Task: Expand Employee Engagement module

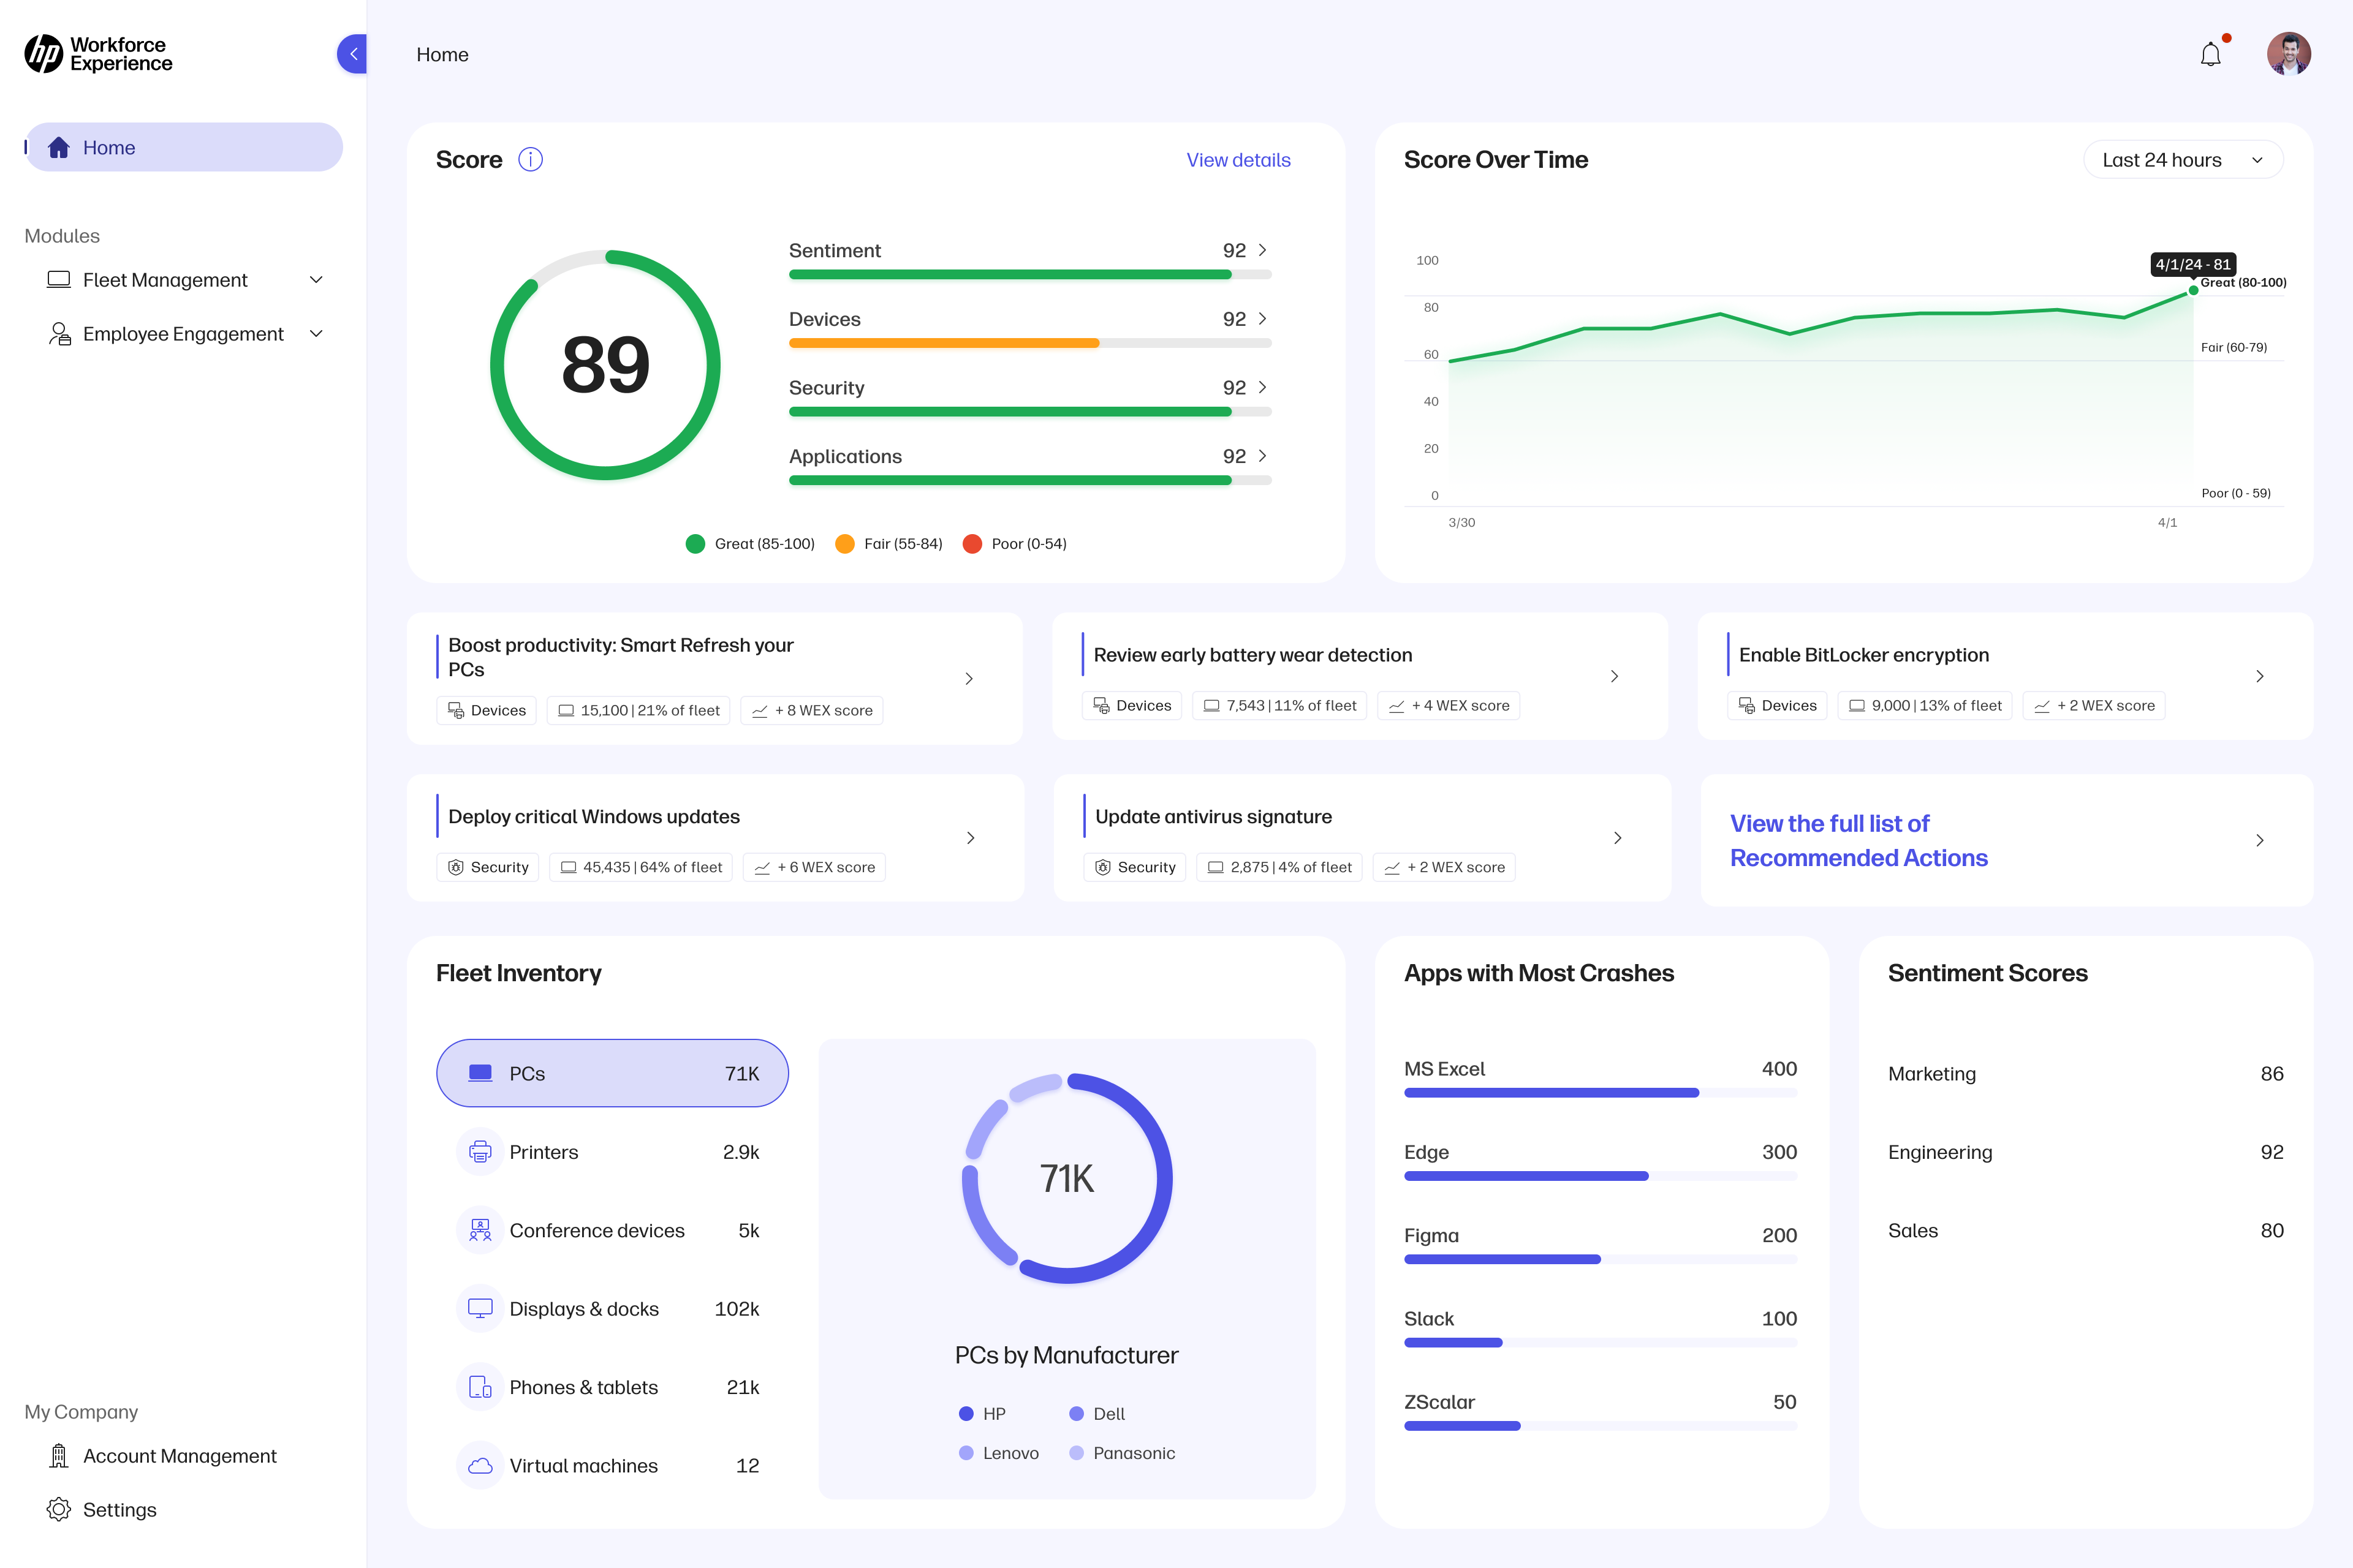Action: click(x=316, y=334)
